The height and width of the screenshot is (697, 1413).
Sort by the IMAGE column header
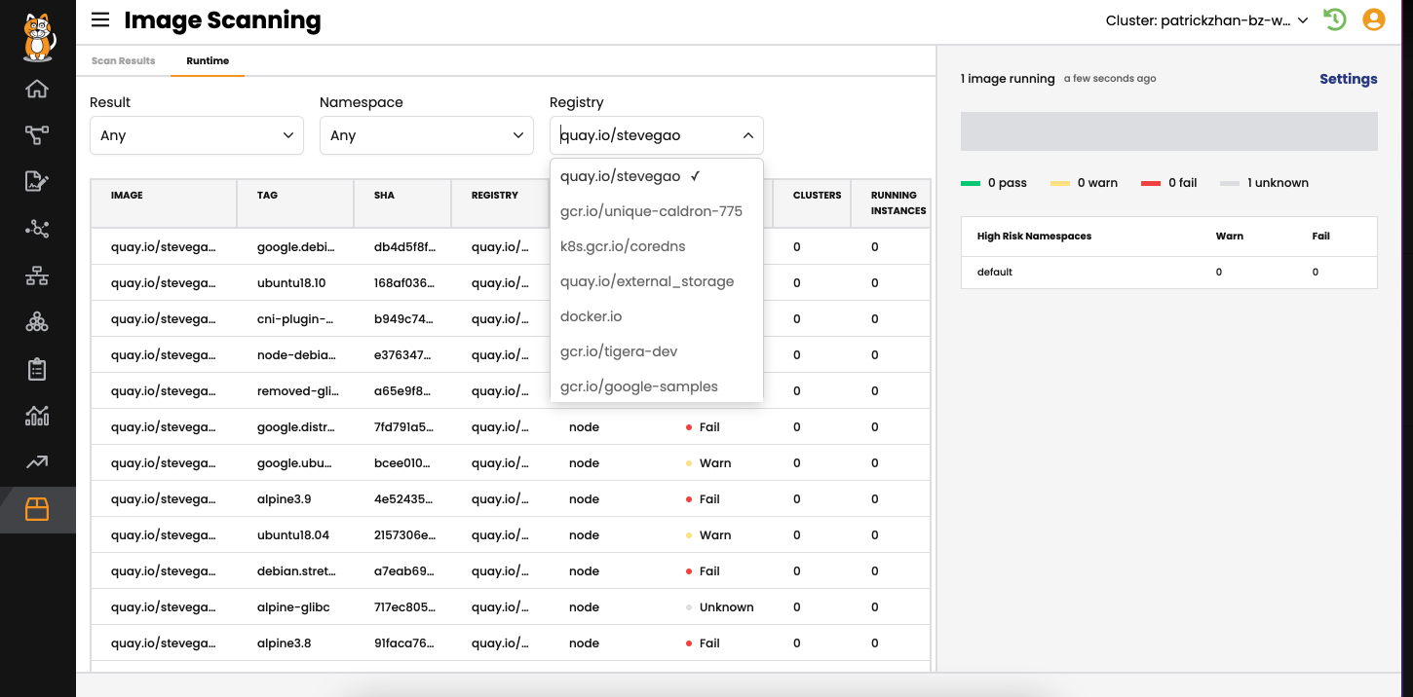pyautogui.click(x=164, y=202)
